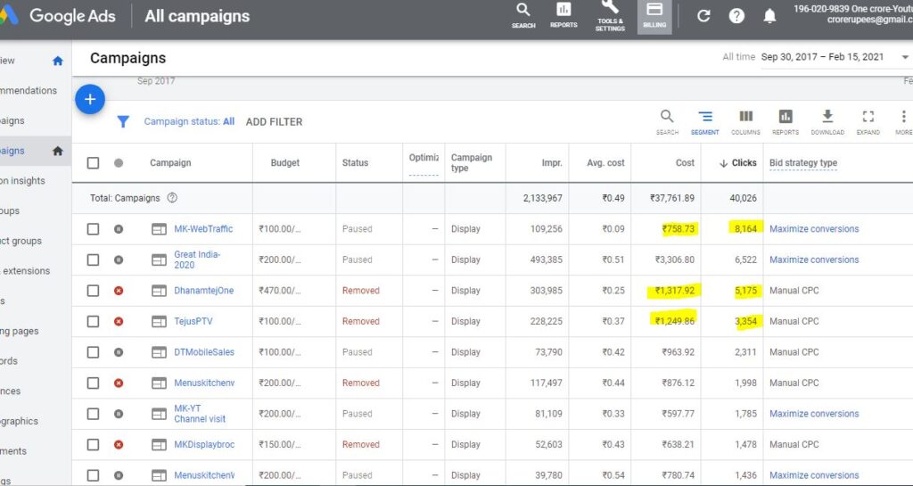The height and width of the screenshot is (486, 913).
Task: Open the Columns table option
Action: point(746,121)
